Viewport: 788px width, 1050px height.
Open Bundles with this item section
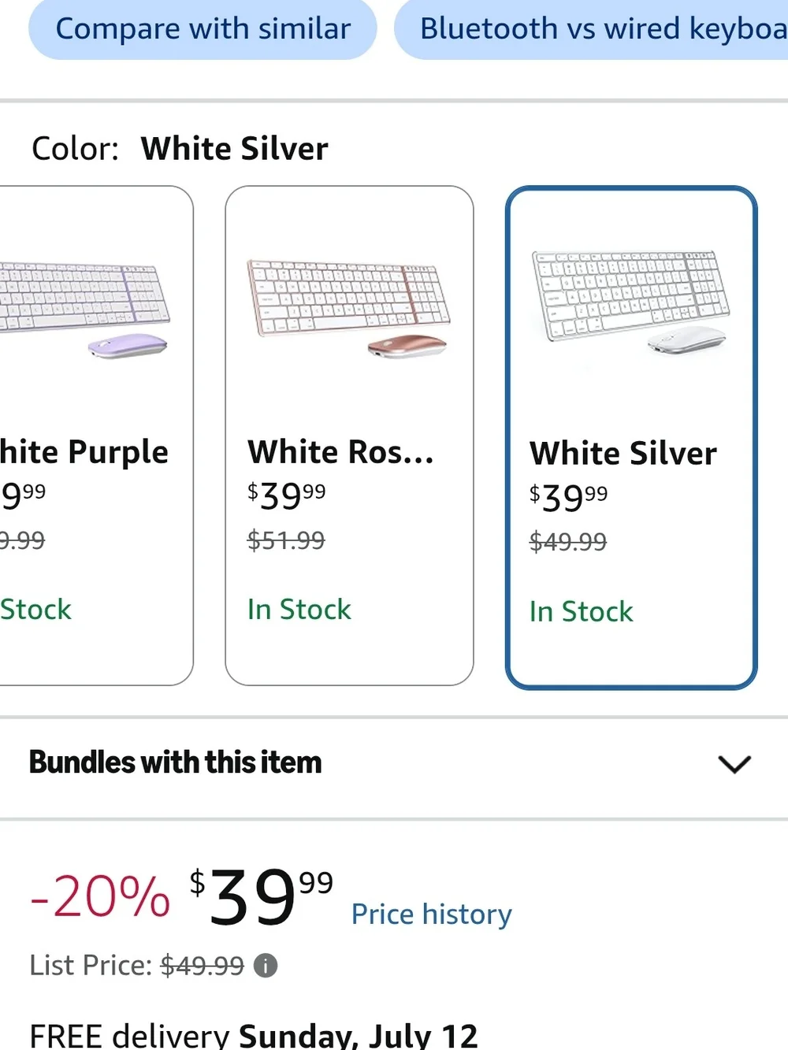[x=394, y=763]
